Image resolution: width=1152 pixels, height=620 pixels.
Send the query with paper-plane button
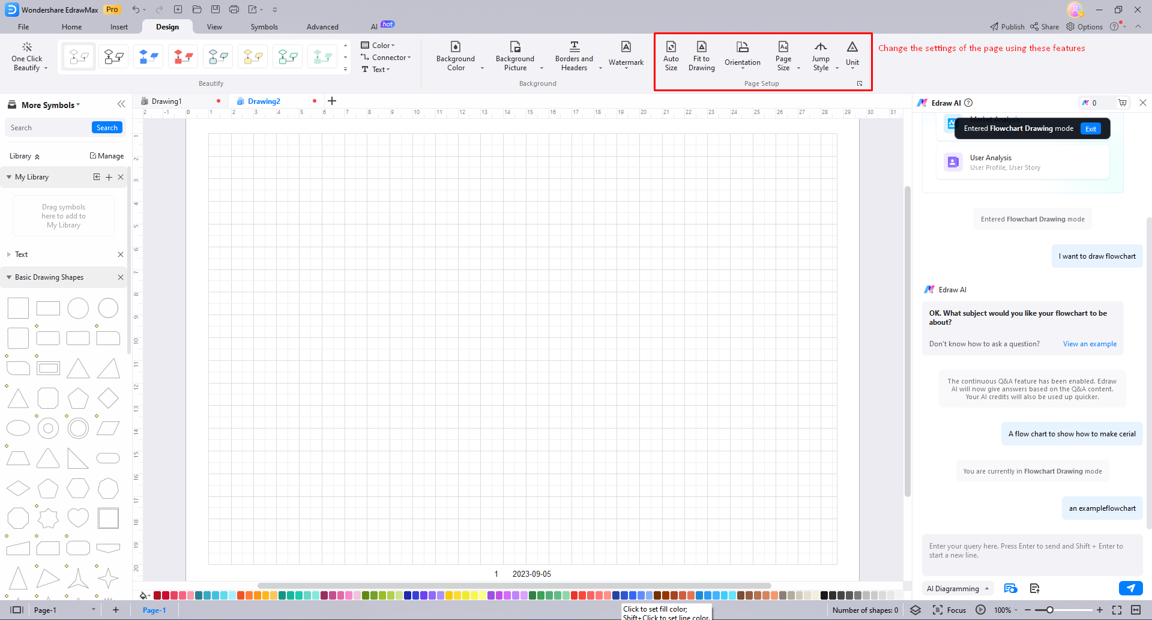(1130, 588)
